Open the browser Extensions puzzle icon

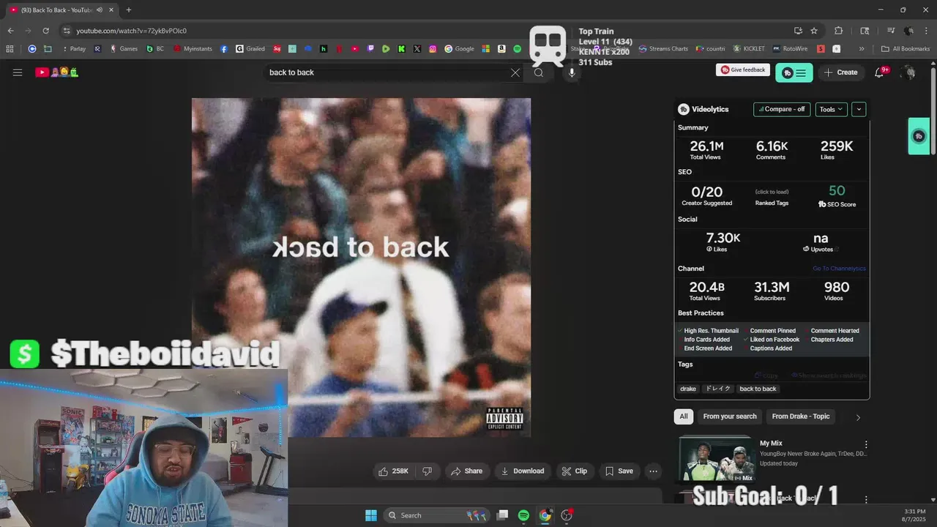pyautogui.click(x=839, y=31)
